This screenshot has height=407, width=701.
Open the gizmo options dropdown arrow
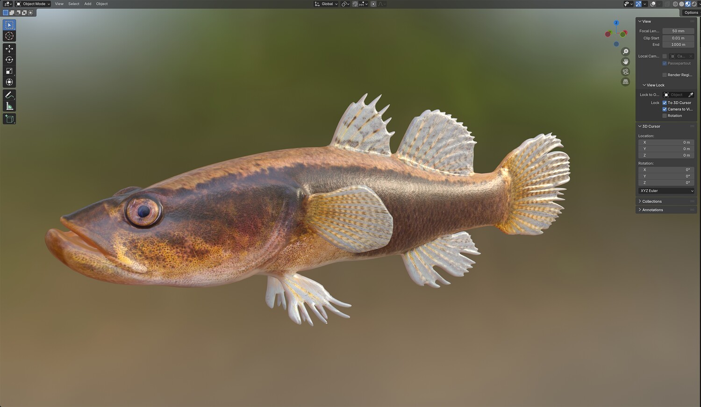click(x=644, y=4)
